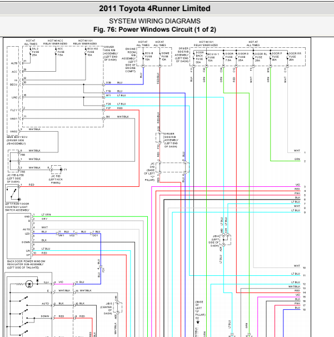Click the VIO wire label at reference 3
The height and width of the screenshot is (337, 334).
pos(298,185)
